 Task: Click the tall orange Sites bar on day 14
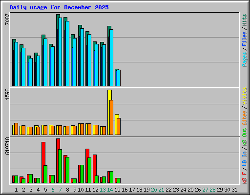tap(111, 117)
